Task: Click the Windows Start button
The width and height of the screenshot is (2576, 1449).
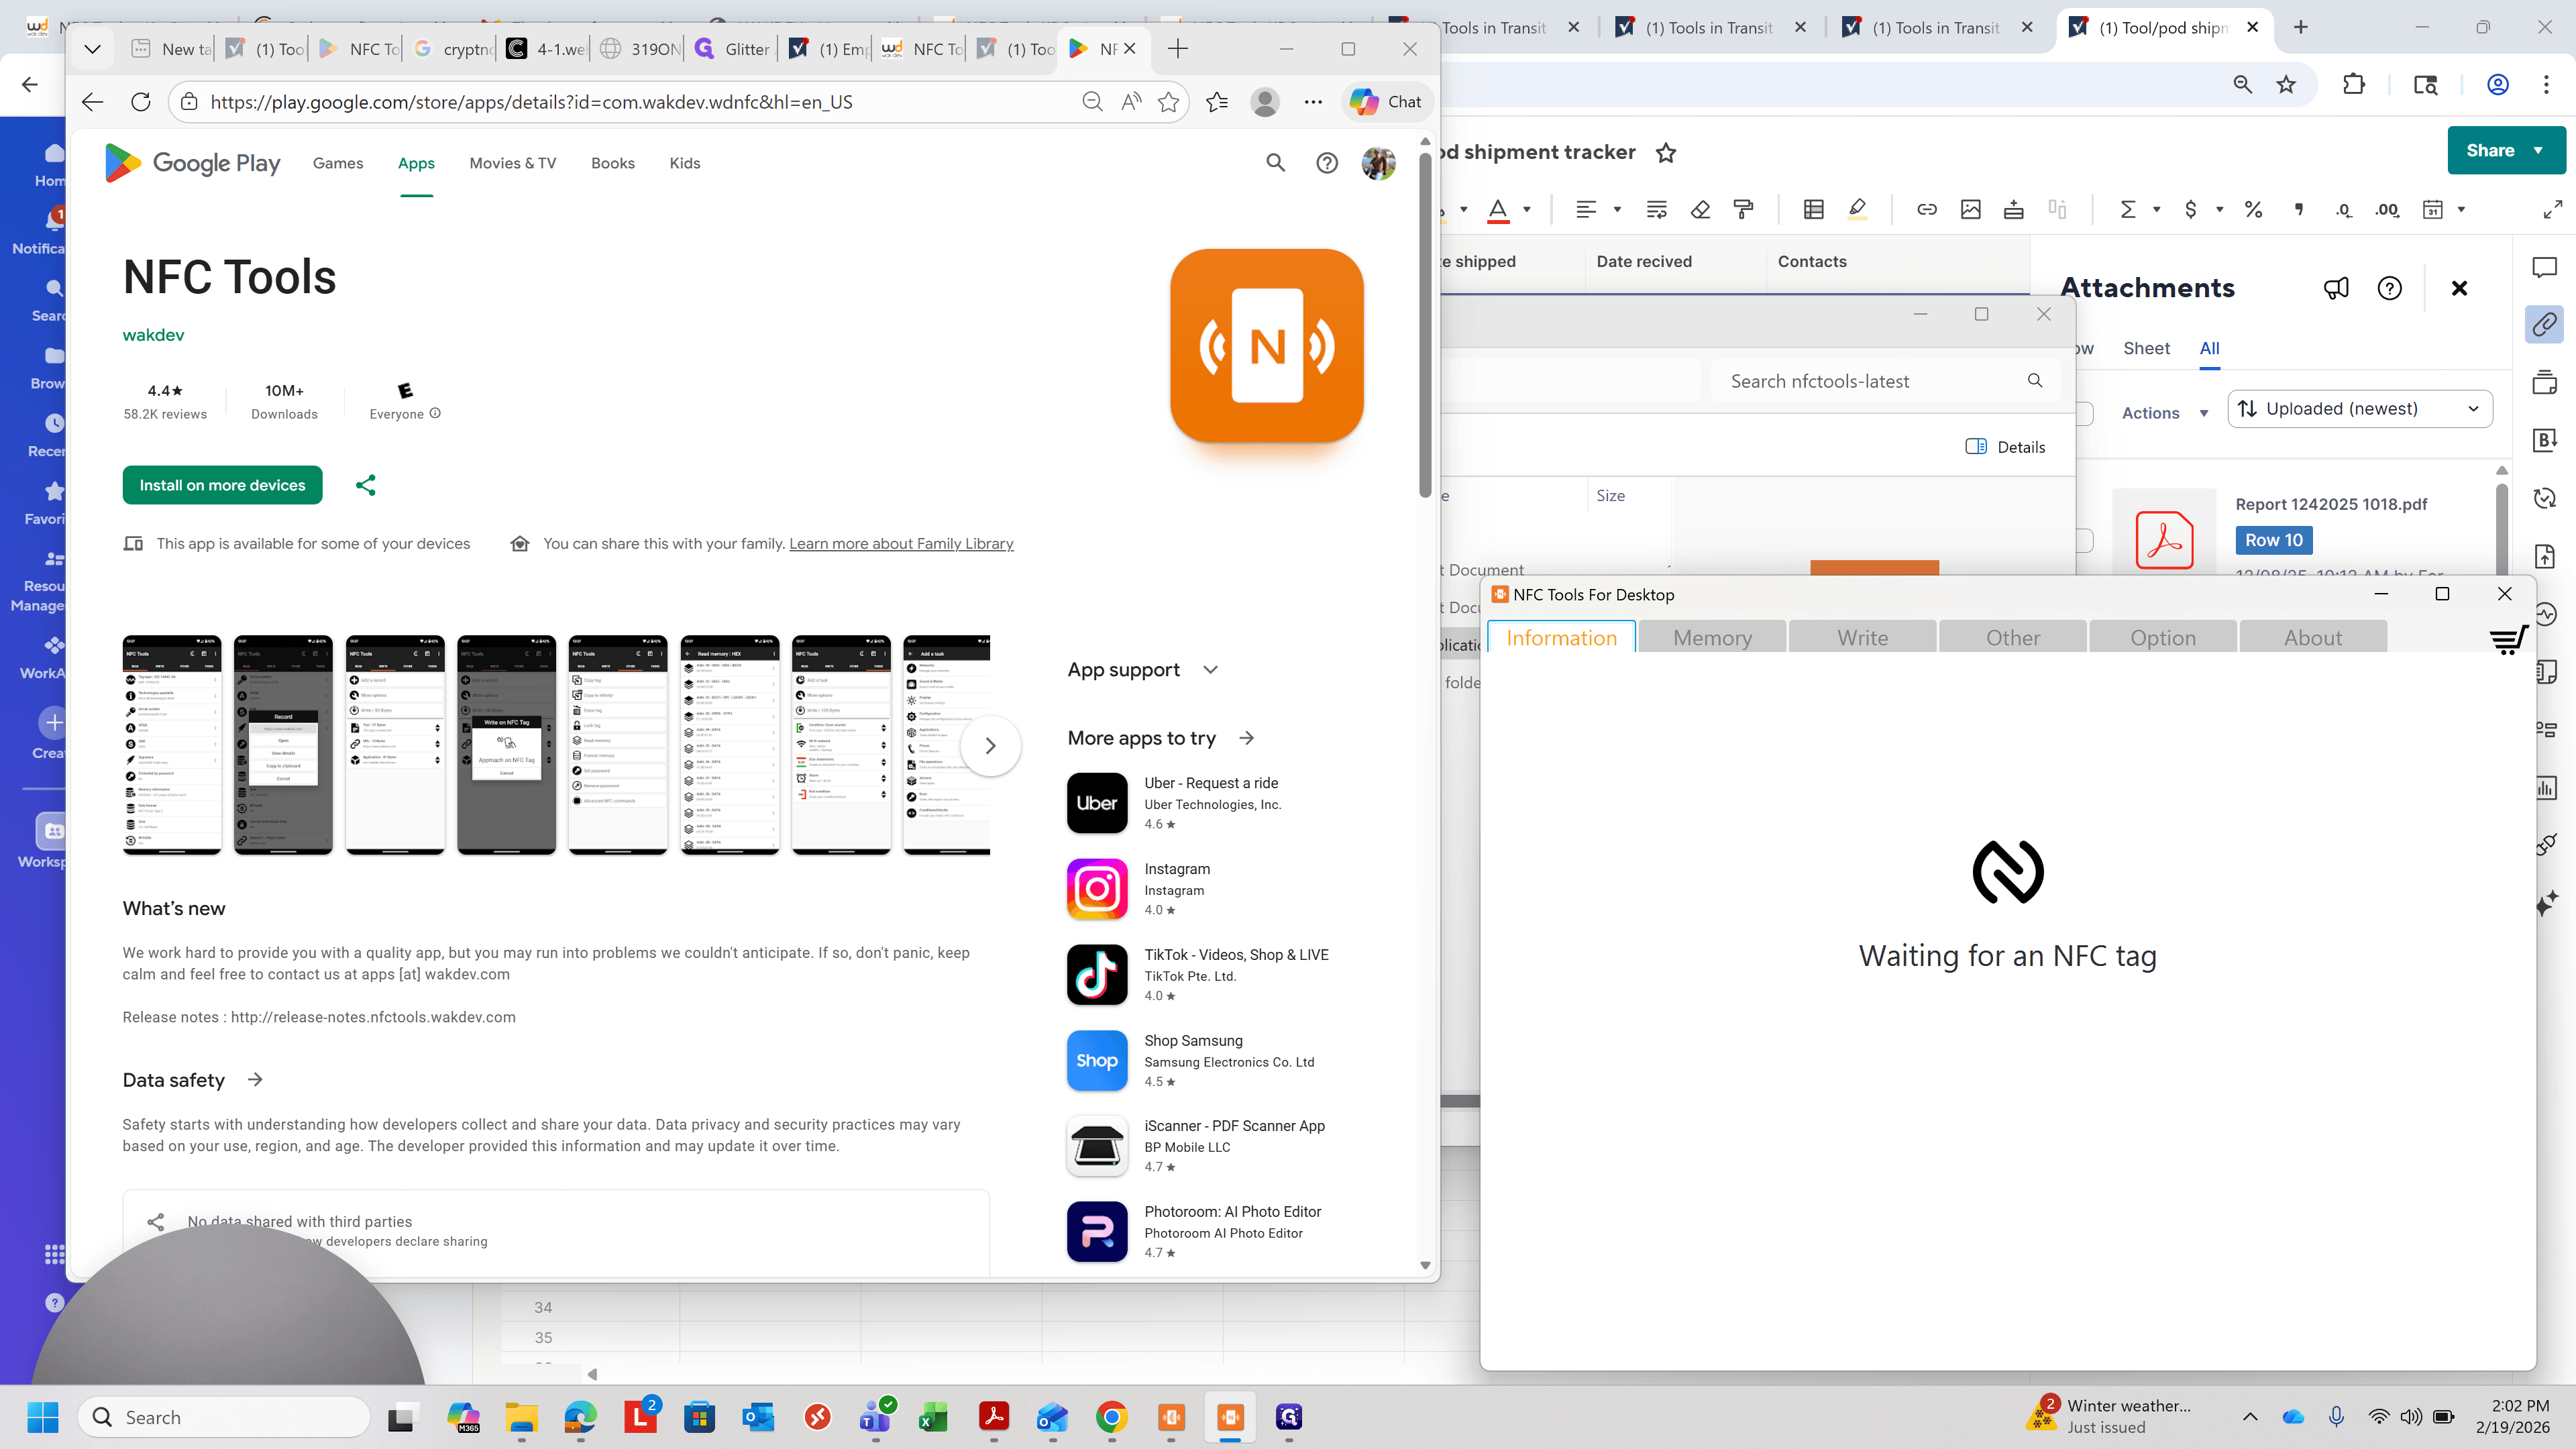Action: pos(43,1417)
